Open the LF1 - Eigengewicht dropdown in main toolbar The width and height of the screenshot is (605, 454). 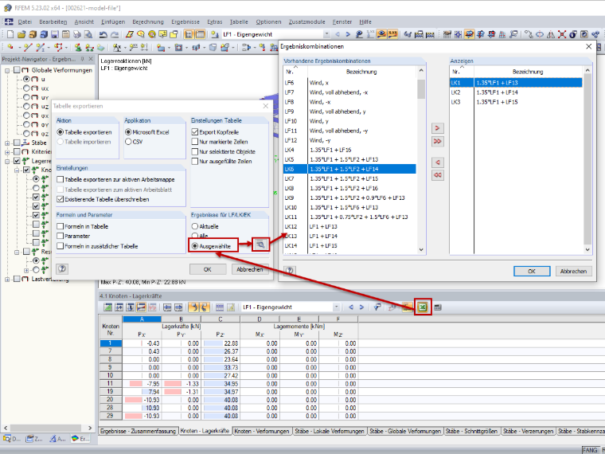[327, 34]
